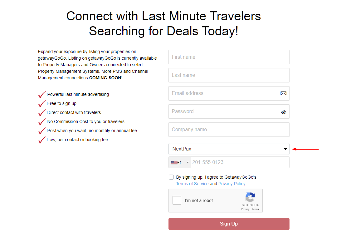341x233 pixels.
Task: Click the NextPax dropdown caret arrow
Action: pos(285,149)
